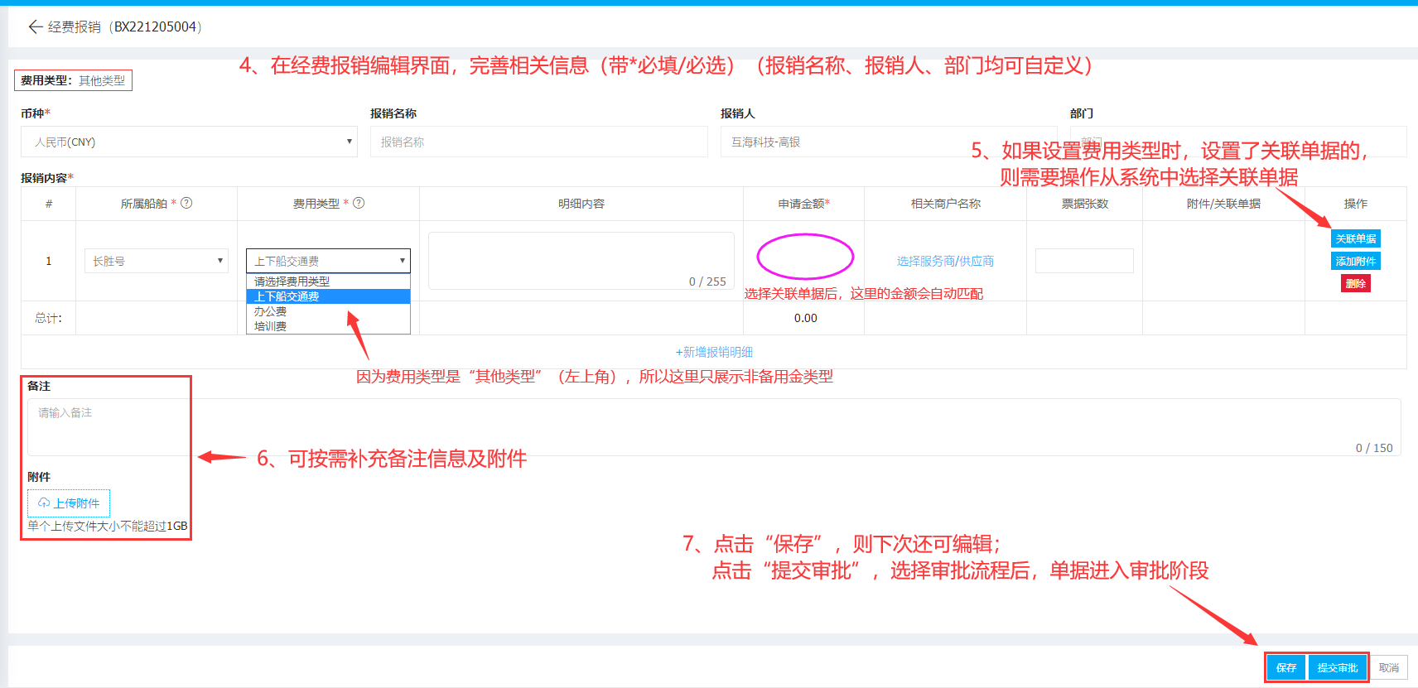This screenshot has height=688, width=1418.
Task: Show the help tooltip icon next to 所属船舶
Action: [186, 203]
